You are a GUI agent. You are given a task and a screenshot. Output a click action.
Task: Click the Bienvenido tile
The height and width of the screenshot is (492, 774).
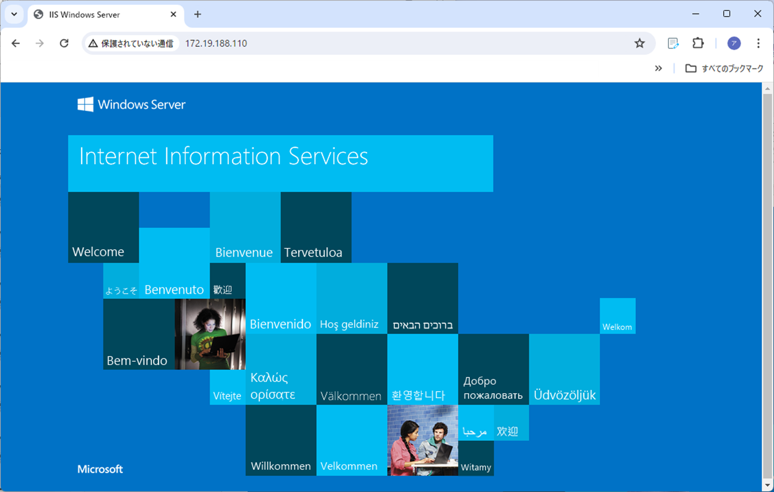tap(281, 298)
